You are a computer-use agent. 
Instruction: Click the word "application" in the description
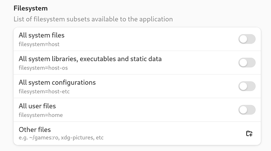[x=156, y=19]
